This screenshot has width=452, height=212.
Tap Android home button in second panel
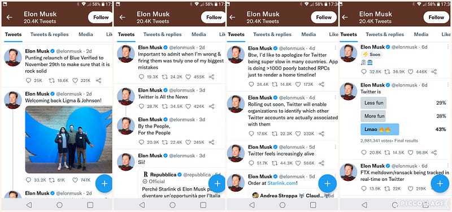coord(172,205)
